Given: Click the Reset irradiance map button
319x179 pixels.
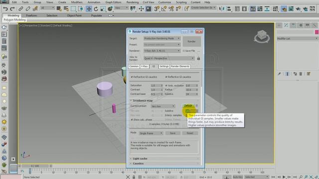Looking at the screenshot, I should point(190,133).
